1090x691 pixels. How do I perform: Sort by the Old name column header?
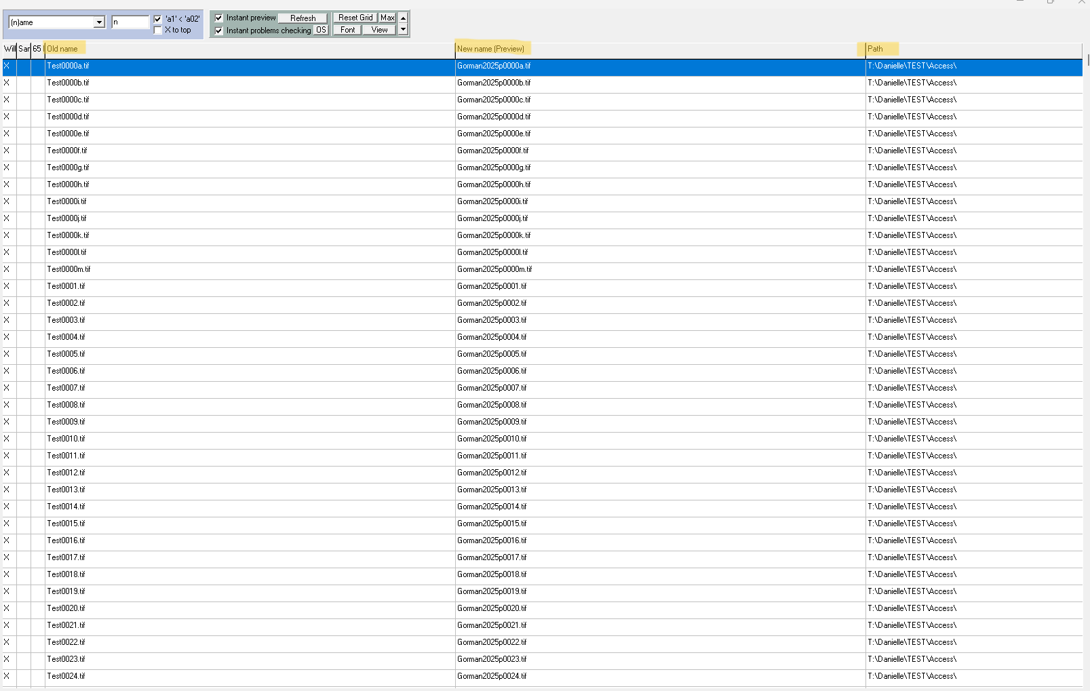[x=62, y=49]
